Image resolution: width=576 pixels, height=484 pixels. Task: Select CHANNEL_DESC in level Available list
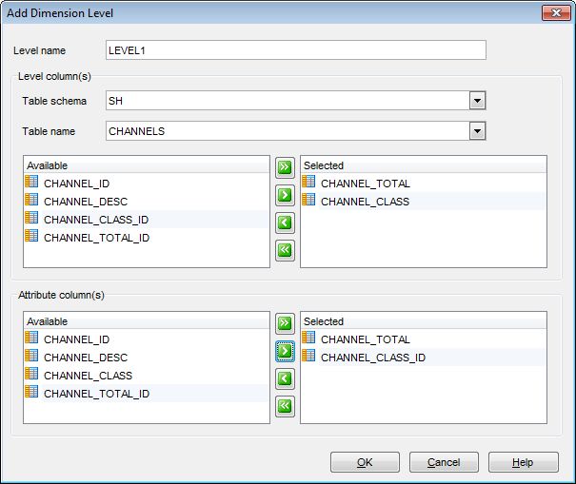pos(85,202)
